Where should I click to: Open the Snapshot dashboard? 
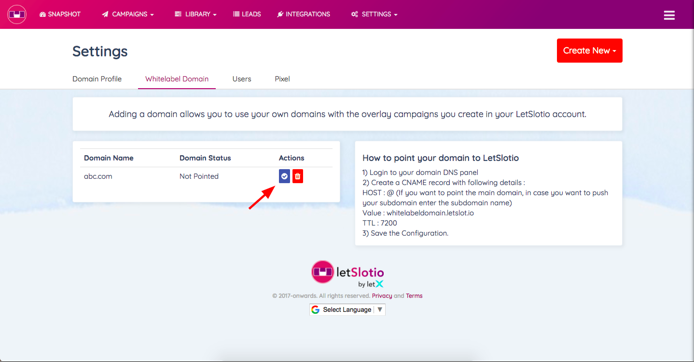(x=60, y=14)
